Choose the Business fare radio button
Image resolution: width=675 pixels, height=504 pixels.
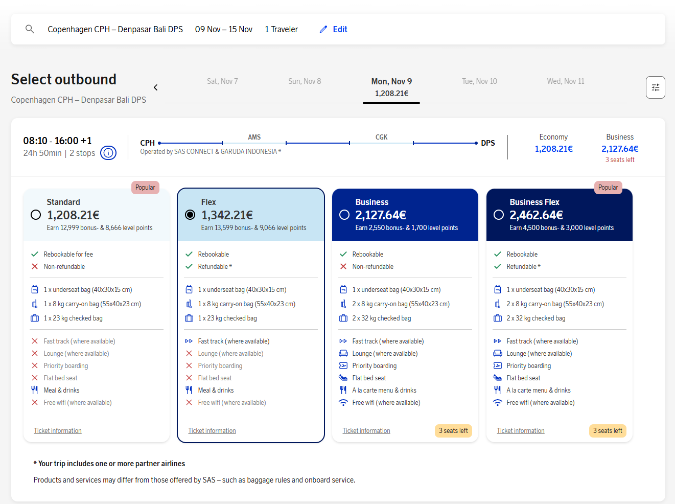click(344, 215)
